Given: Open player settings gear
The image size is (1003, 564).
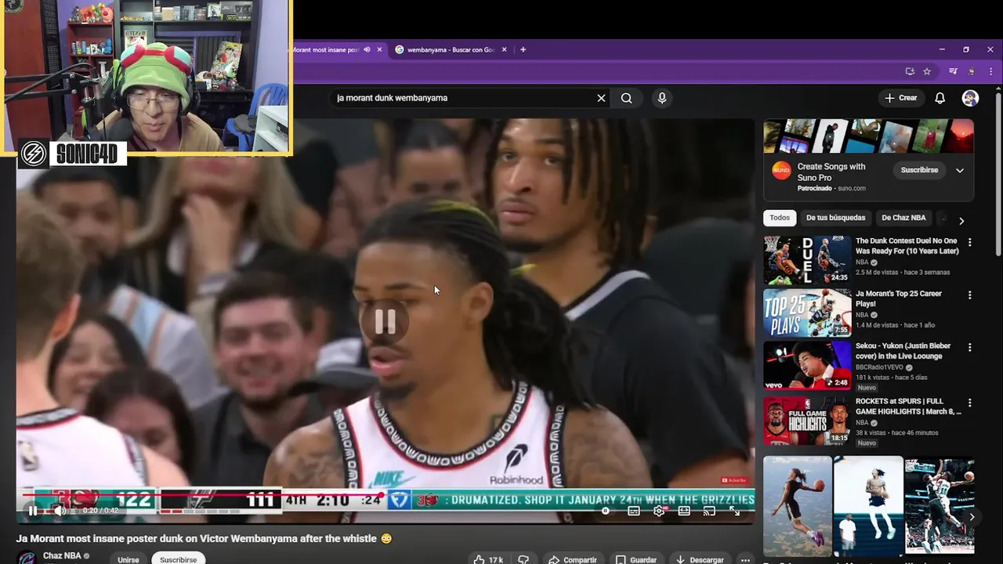Looking at the screenshot, I should coord(659,511).
